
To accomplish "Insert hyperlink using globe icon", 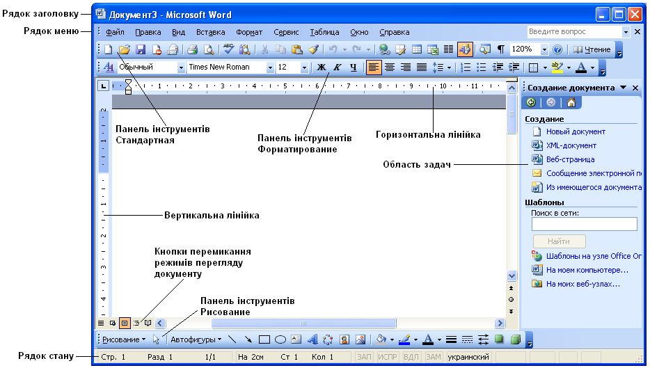I will 385,49.
